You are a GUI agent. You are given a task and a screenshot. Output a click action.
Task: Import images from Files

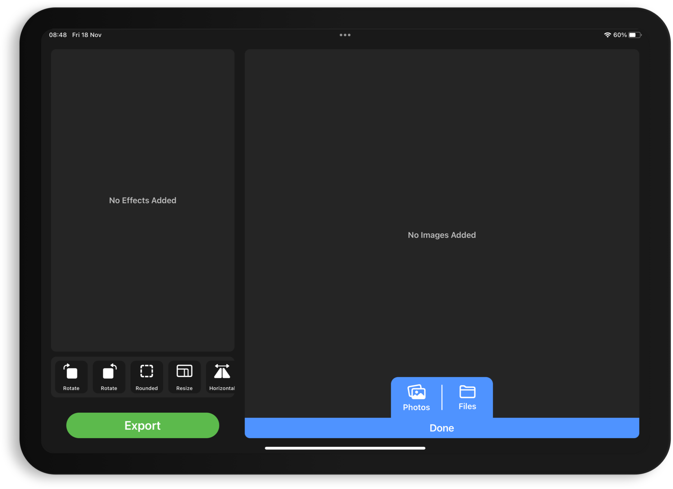click(467, 398)
